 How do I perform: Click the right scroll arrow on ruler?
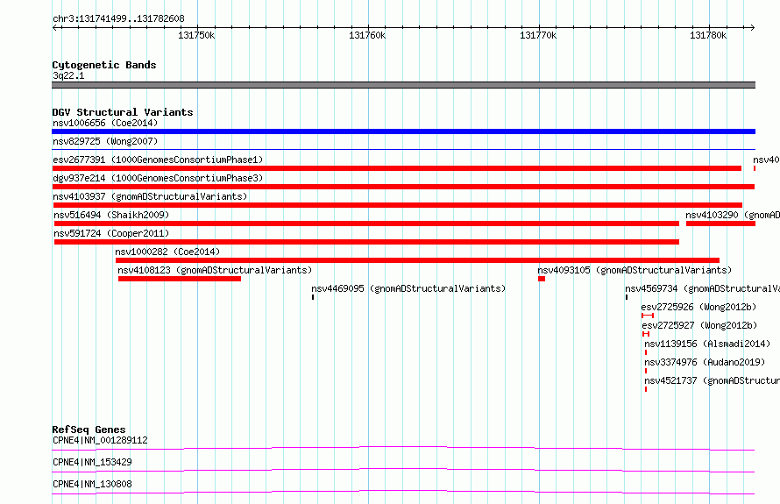click(x=753, y=28)
